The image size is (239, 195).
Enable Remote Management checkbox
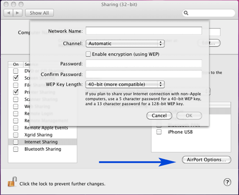point(15,121)
